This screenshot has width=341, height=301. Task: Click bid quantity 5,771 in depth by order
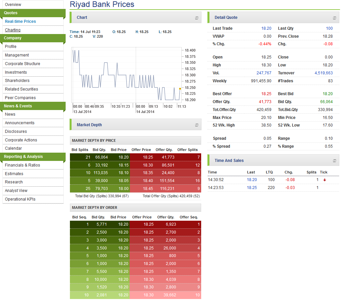pyautogui.click(x=102, y=224)
